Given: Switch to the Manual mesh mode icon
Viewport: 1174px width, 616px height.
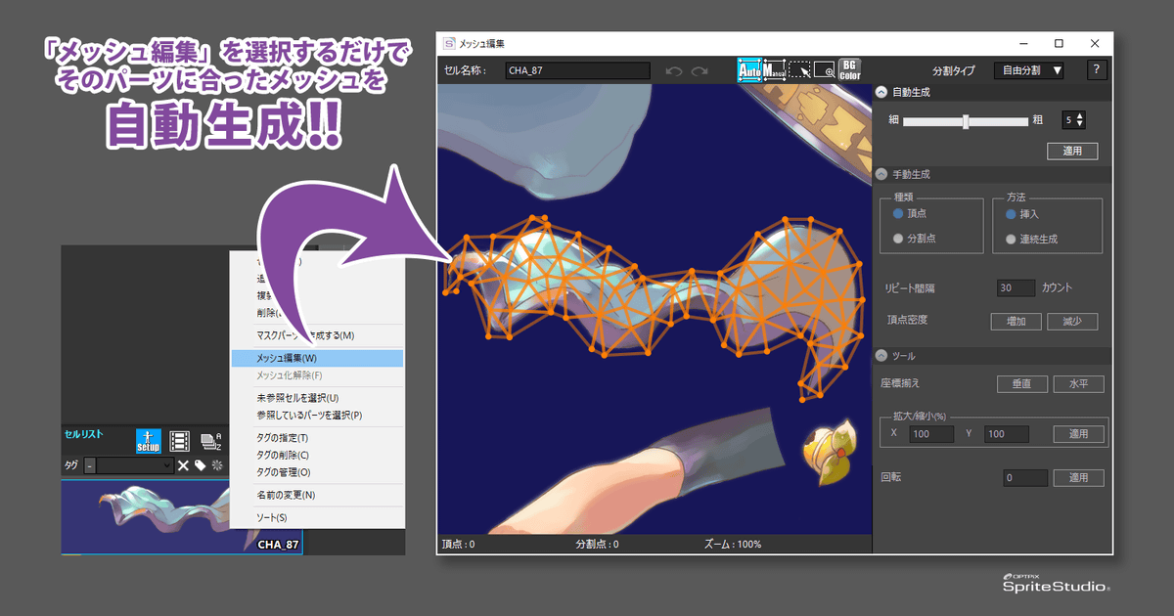Looking at the screenshot, I should click(774, 69).
